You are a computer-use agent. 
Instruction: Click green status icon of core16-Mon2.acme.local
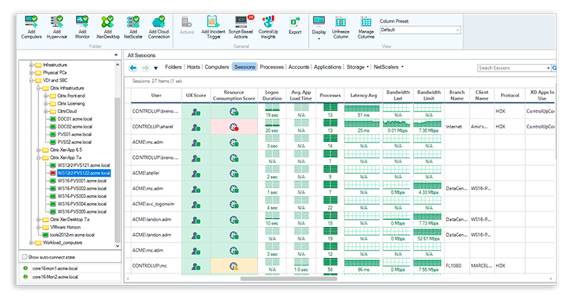pyautogui.click(x=25, y=277)
